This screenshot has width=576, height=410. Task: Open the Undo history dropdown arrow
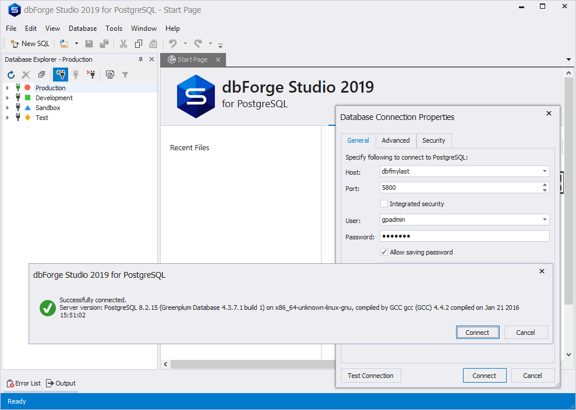(186, 44)
